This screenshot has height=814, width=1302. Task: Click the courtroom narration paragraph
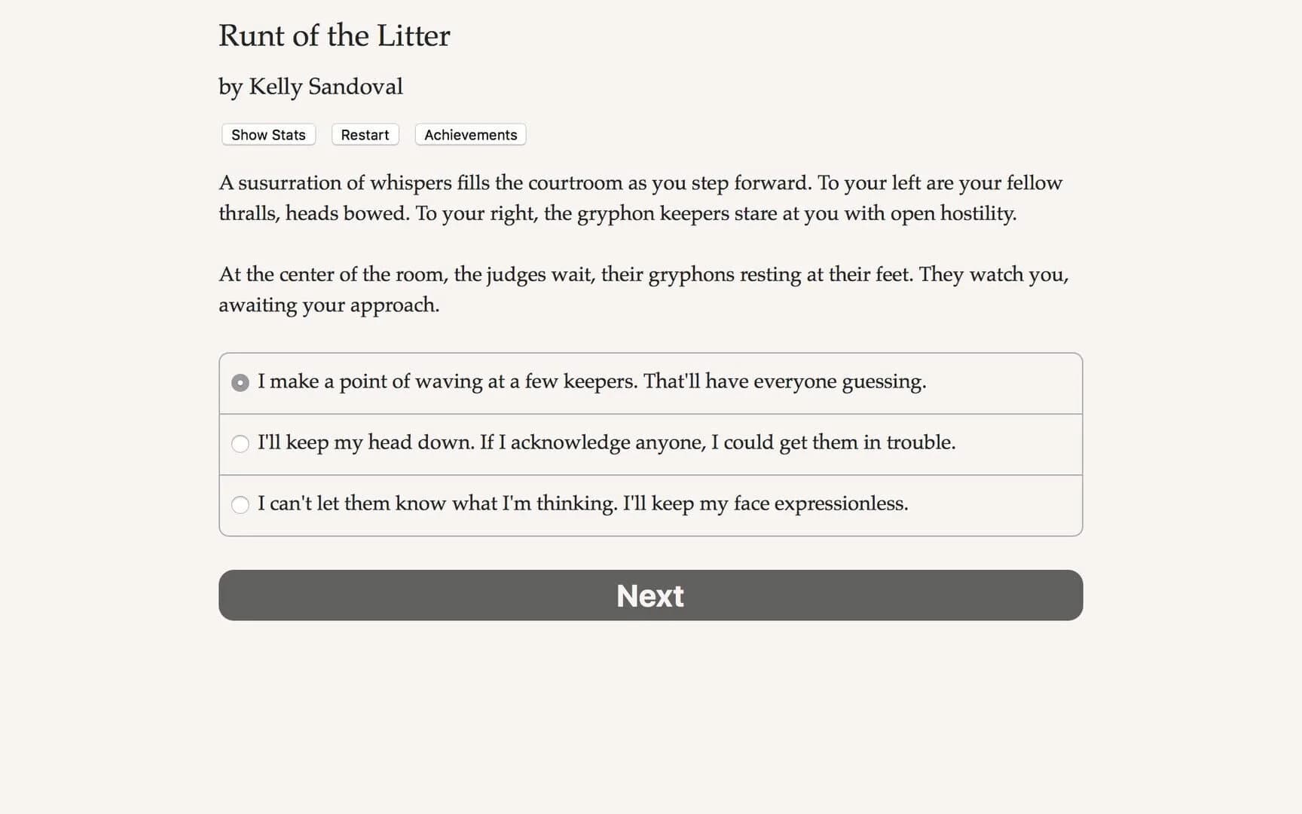coord(640,197)
